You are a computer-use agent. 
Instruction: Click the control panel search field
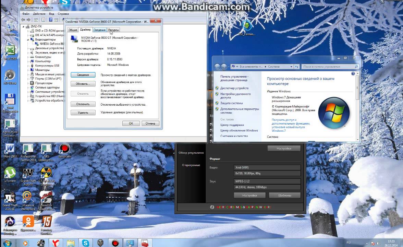click(330, 67)
